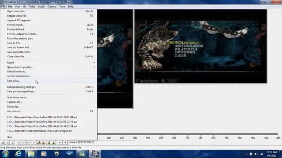Open Windows Explorer folder on taskbar
The height and width of the screenshot is (158, 282).
coord(31,154)
